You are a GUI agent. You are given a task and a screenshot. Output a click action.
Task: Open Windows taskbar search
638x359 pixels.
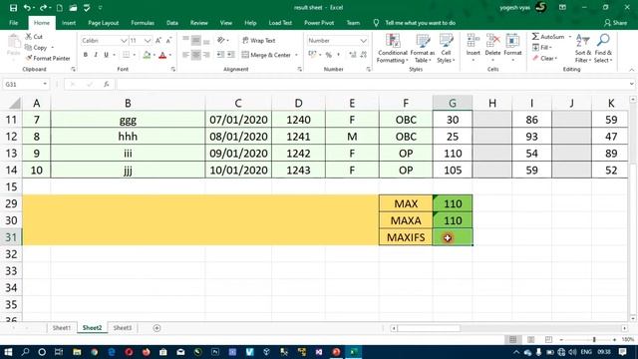25,352
